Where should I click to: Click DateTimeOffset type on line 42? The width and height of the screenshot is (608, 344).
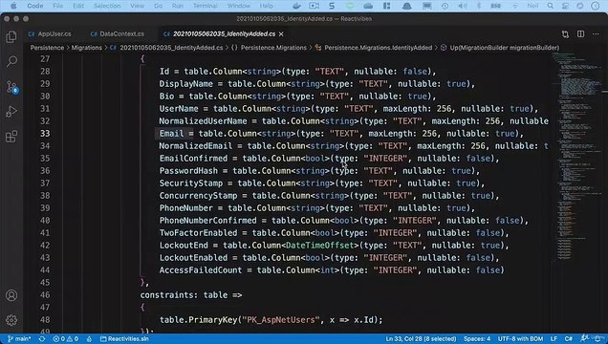(x=320, y=246)
